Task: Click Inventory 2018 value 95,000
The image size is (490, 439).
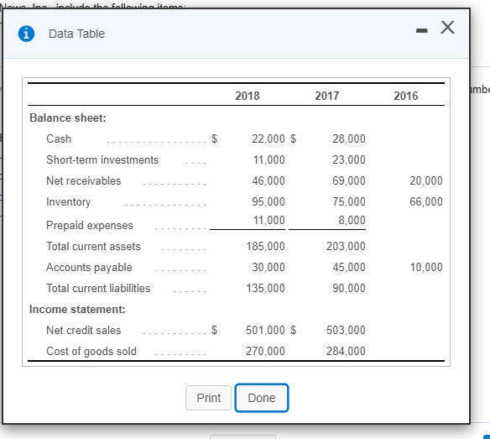Action: (268, 201)
